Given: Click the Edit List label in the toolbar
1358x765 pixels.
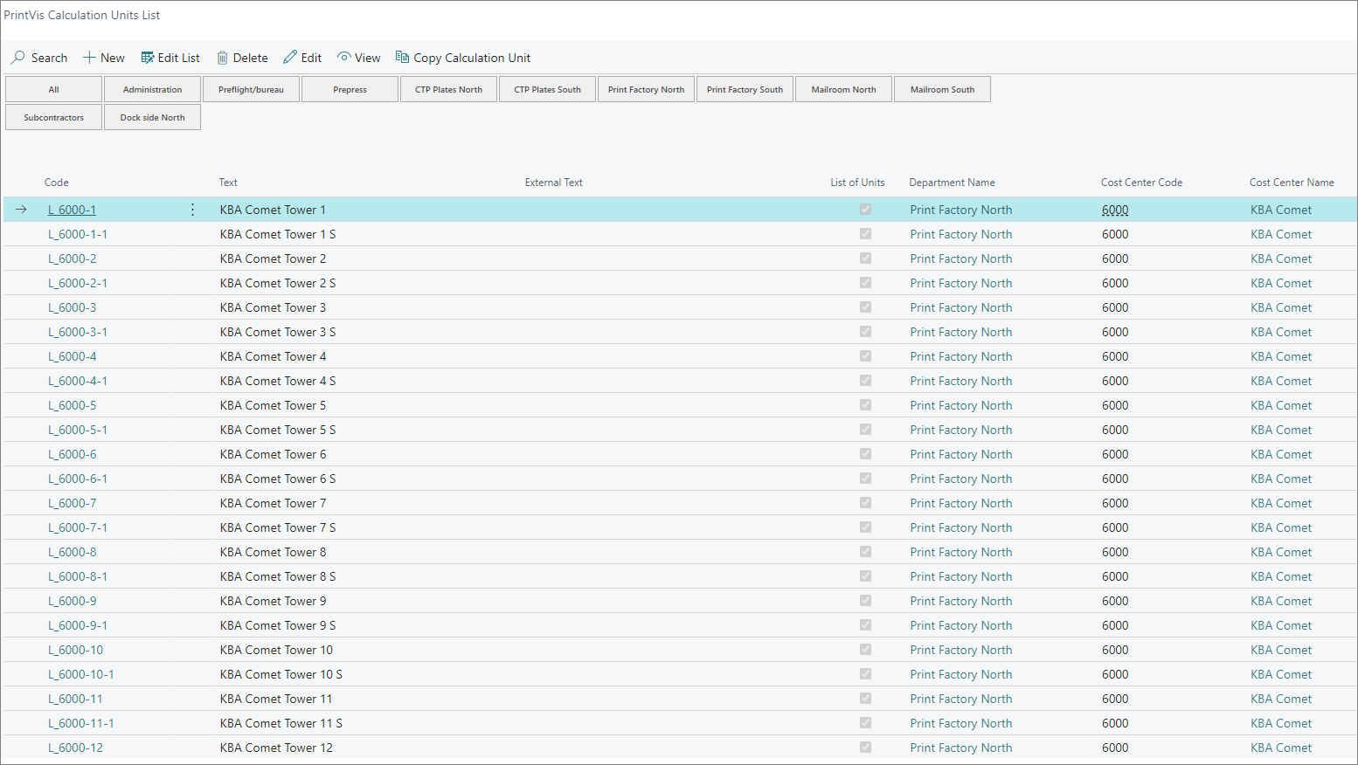Looking at the screenshot, I should point(179,58).
